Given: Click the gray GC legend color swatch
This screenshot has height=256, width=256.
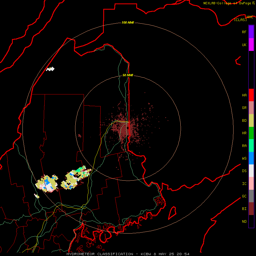Looking at the screenshot, I should pyautogui.click(x=251, y=196).
